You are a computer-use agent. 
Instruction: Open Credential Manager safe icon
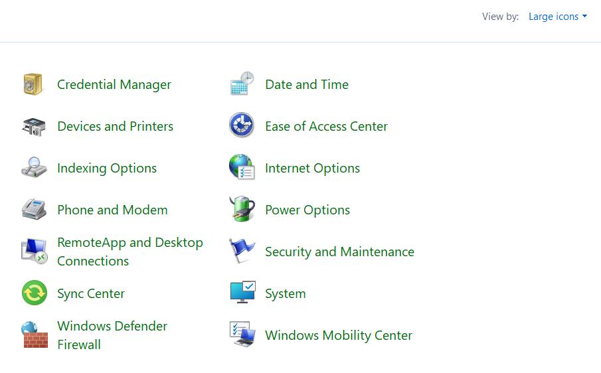[33, 84]
